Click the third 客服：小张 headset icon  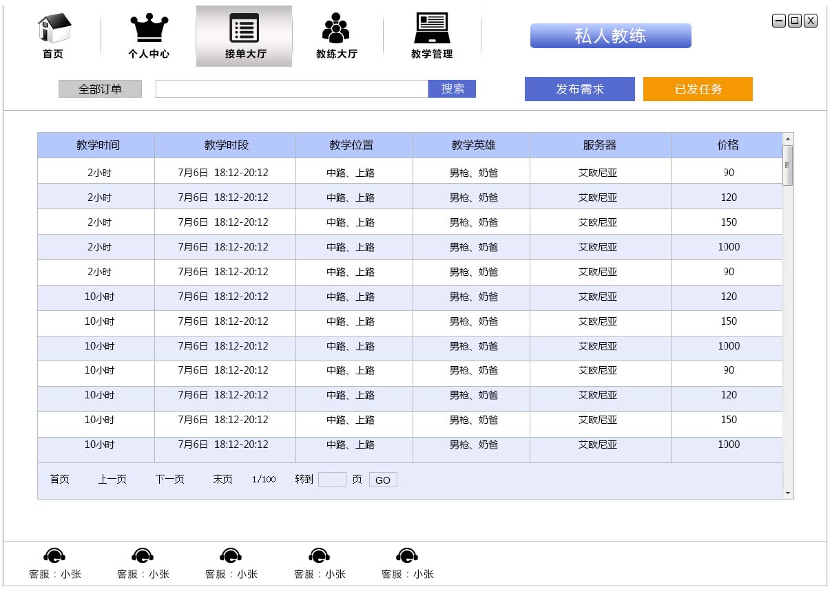pyautogui.click(x=230, y=555)
